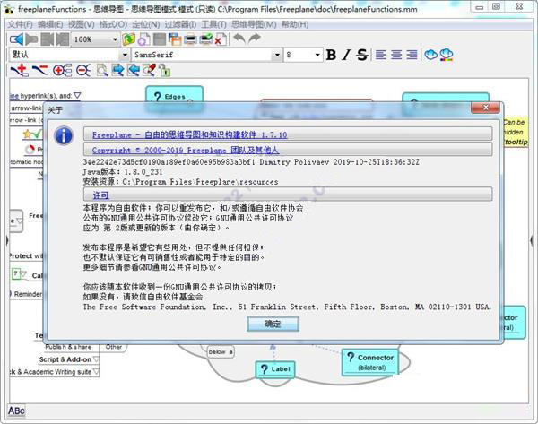The width and height of the screenshot is (538, 424).
Task: Center-align node text
Action: 396,55
